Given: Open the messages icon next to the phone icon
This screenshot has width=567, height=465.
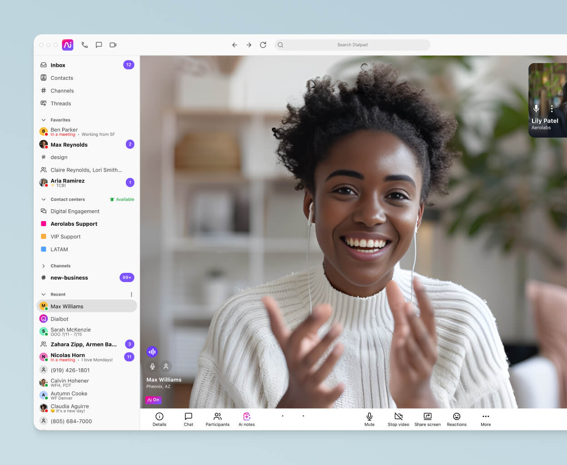Looking at the screenshot, I should click(x=99, y=45).
